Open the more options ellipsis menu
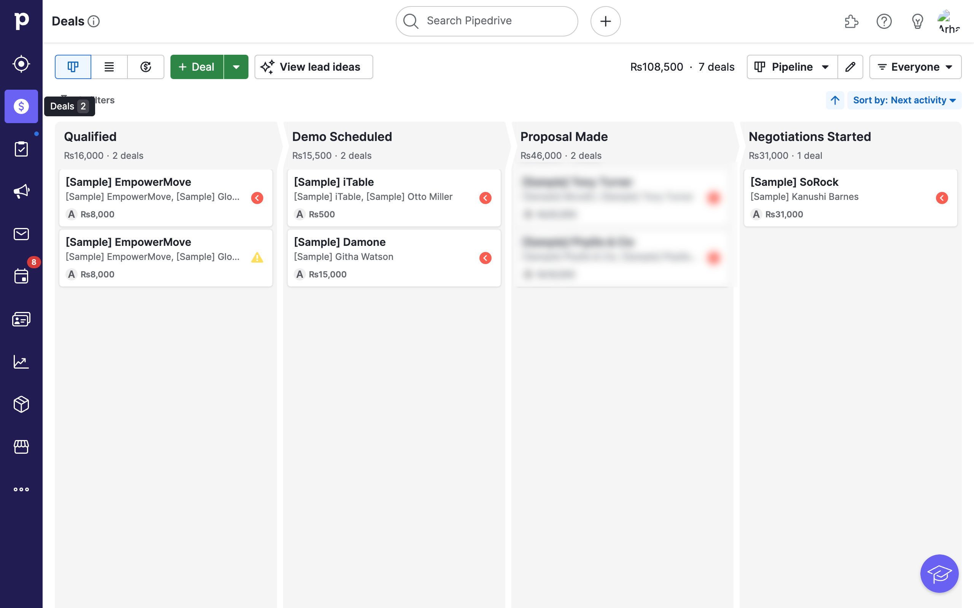974x608 pixels. [21, 489]
